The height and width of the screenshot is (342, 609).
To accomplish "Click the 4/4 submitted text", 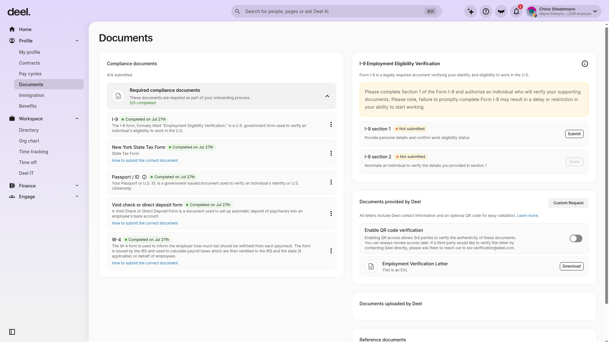I will [120, 75].
